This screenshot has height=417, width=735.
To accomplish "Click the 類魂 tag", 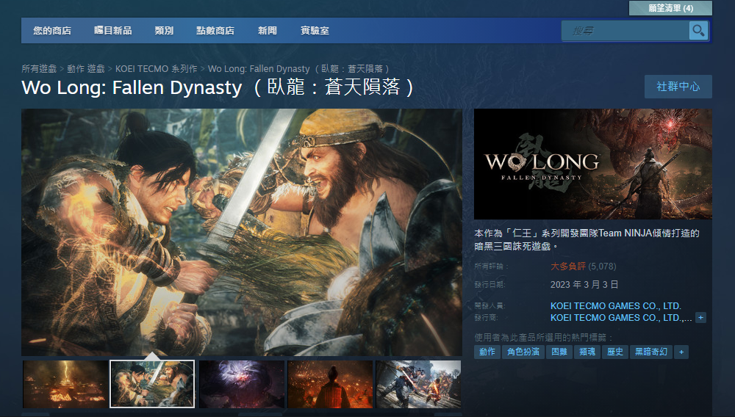I will 587,352.
